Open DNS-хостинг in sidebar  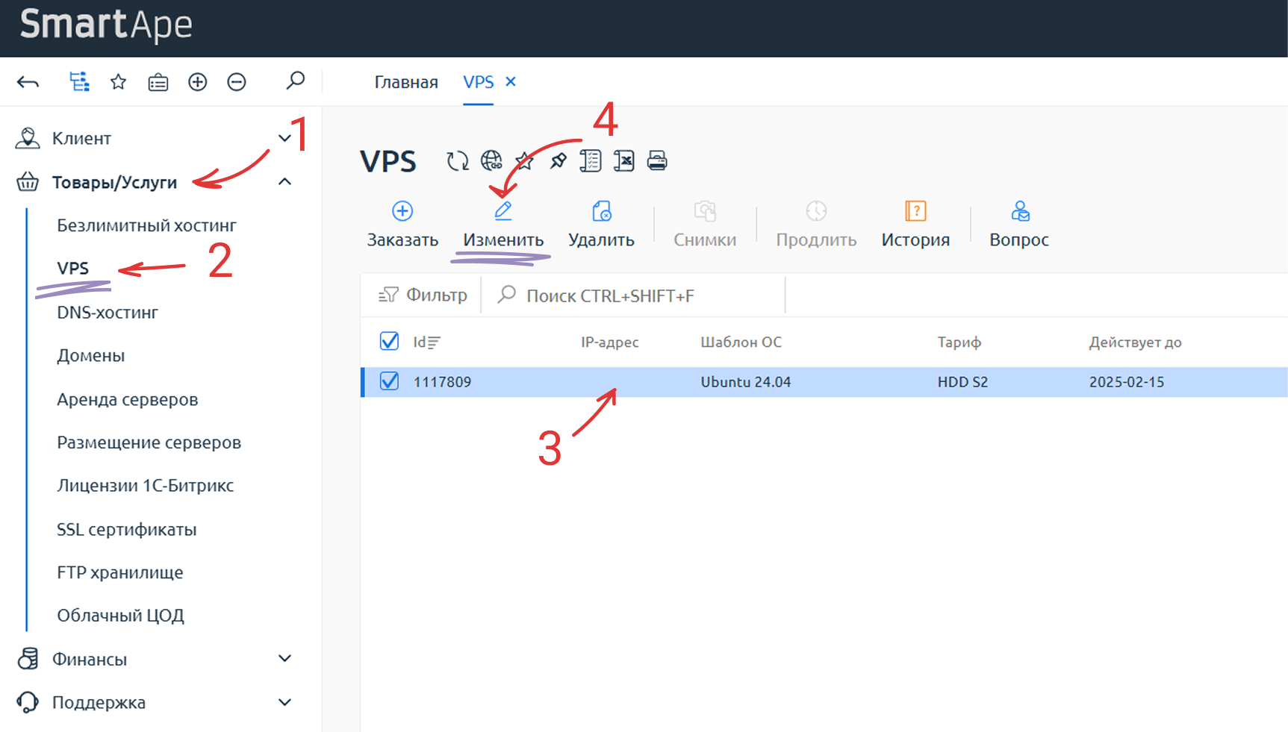(x=108, y=313)
